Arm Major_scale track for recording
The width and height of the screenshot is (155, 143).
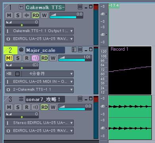click(x=27, y=58)
